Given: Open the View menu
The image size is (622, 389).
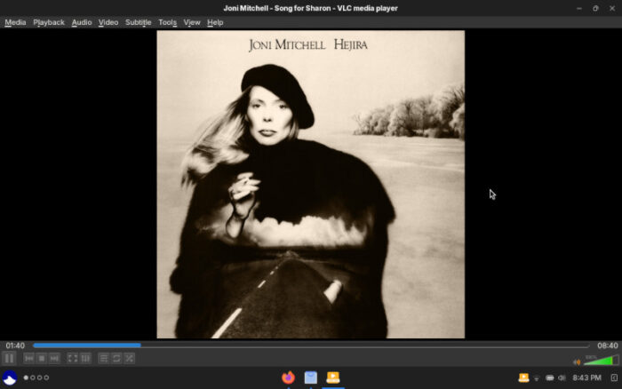Looking at the screenshot, I should [192, 22].
